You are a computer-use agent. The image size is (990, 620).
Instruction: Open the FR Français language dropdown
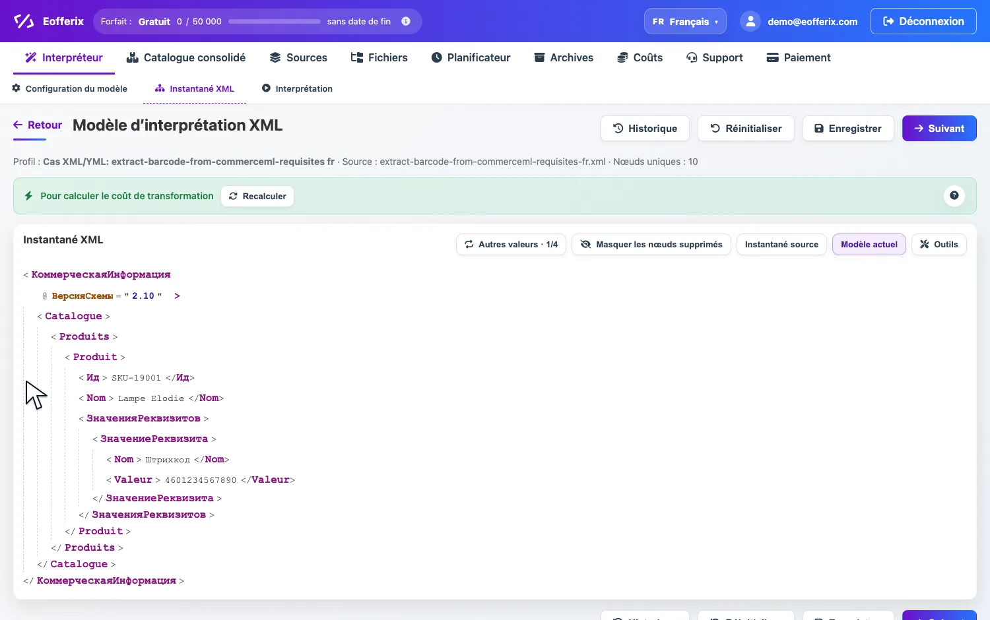click(685, 21)
